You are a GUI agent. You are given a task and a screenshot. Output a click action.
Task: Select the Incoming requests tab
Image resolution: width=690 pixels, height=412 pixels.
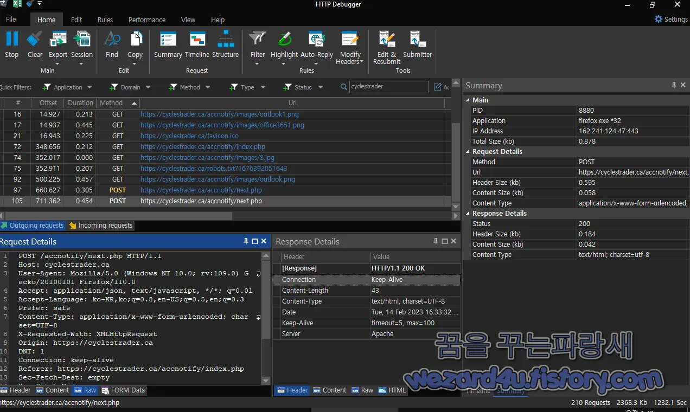[100, 225]
